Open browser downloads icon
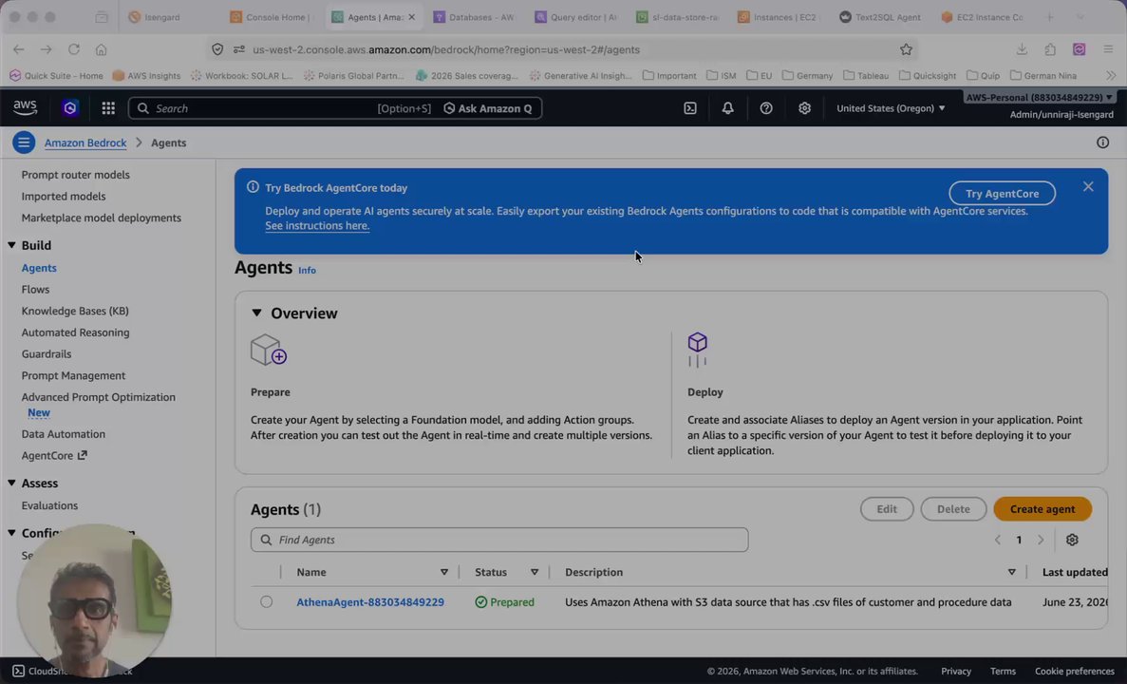This screenshot has width=1127, height=684. 1022,49
